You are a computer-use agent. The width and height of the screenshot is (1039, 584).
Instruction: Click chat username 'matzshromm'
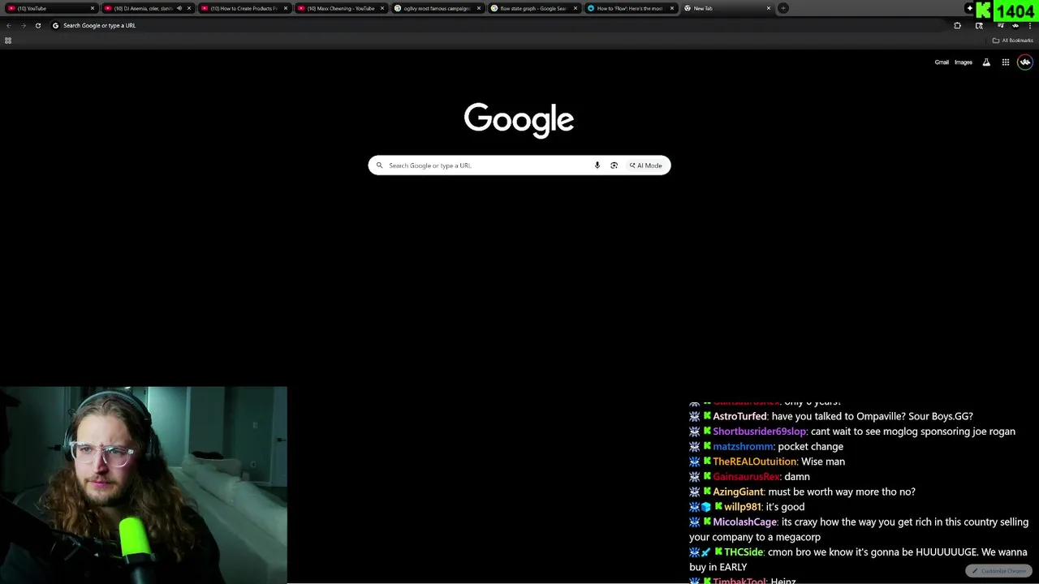click(x=743, y=447)
